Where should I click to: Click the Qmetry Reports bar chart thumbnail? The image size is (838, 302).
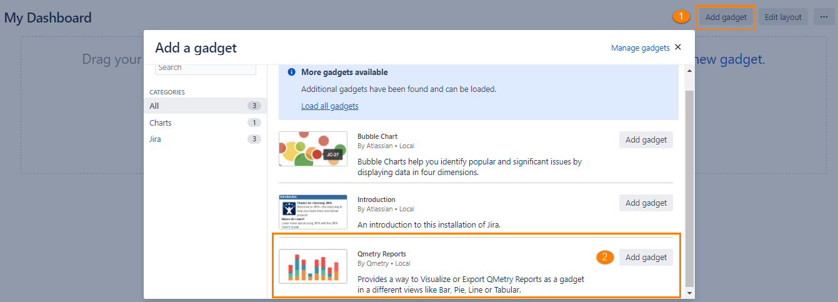[313, 266]
